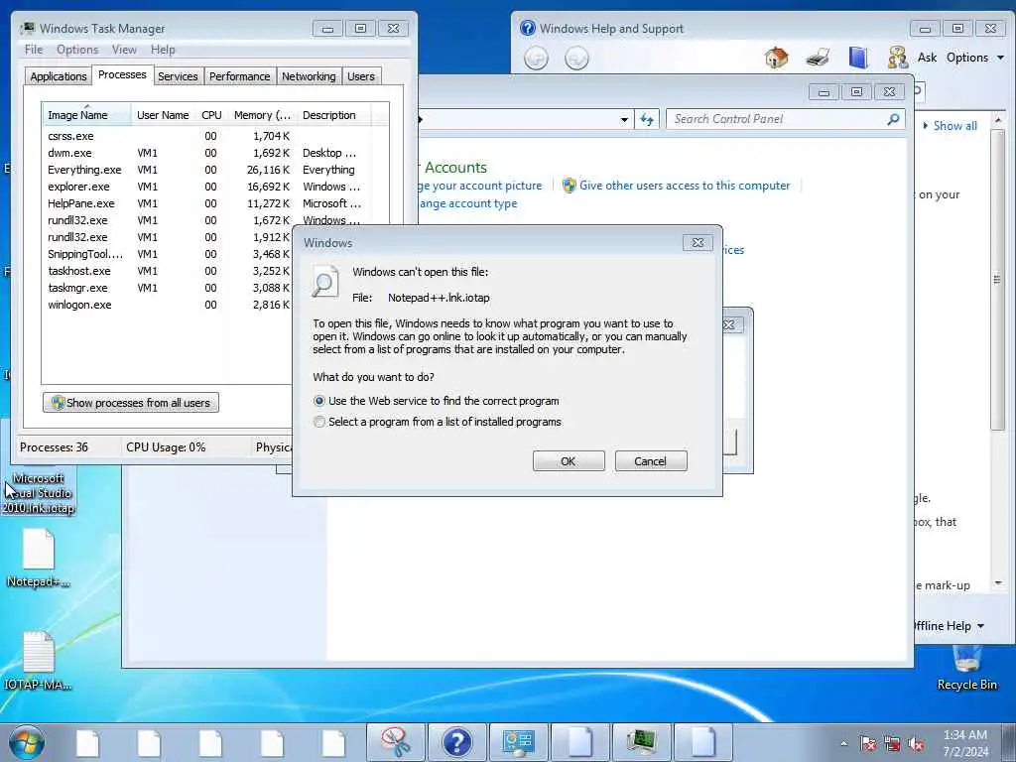1016x762 pixels.
Task: Click OK in the Windows dialog
Action: point(569,461)
